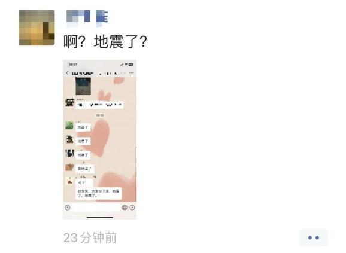Image resolution: width=346 pixels, height=253 pixels.
Task: Select the 要地震了 message bubble
Action: [85, 169]
